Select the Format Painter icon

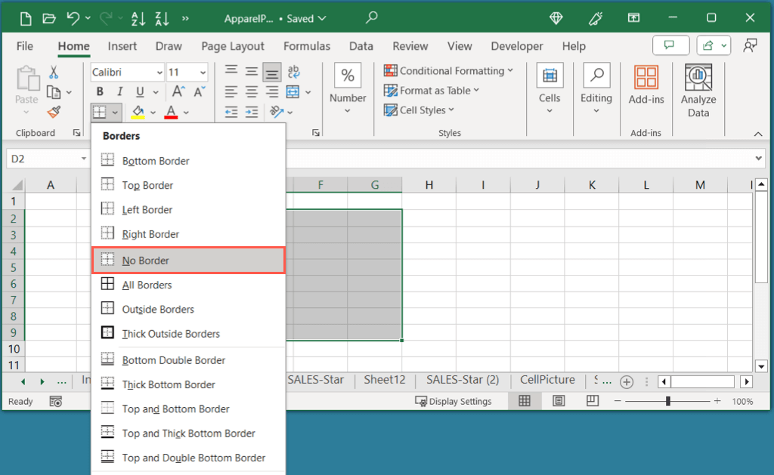[x=53, y=112]
